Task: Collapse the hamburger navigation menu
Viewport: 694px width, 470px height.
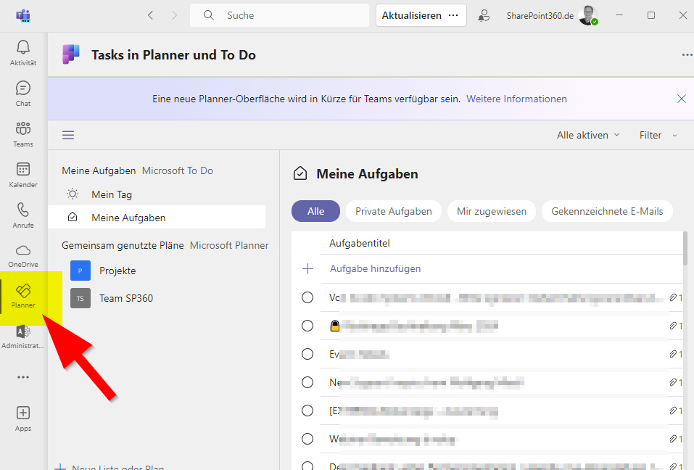Action: click(68, 135)
